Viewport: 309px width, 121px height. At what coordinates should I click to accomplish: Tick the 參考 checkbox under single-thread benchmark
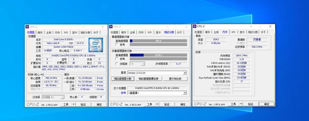pos(117,44)
